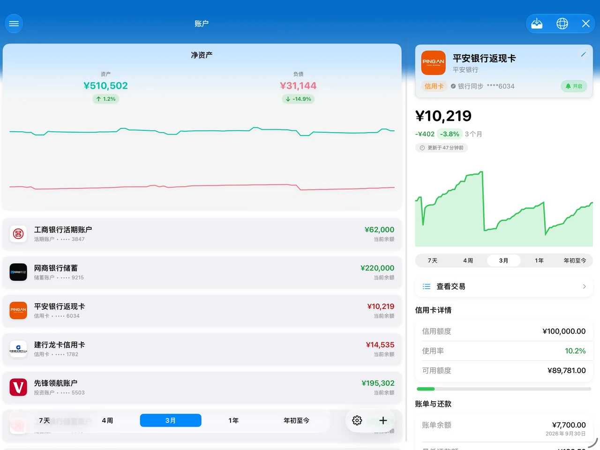Select 年初至今 in detail chart range

(575, 261)
